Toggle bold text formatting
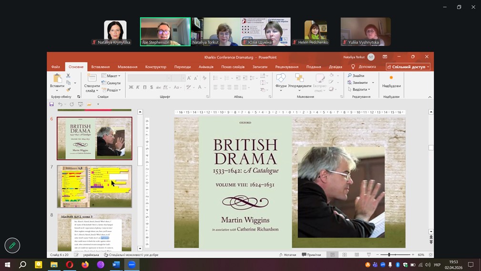 [131, 87]
